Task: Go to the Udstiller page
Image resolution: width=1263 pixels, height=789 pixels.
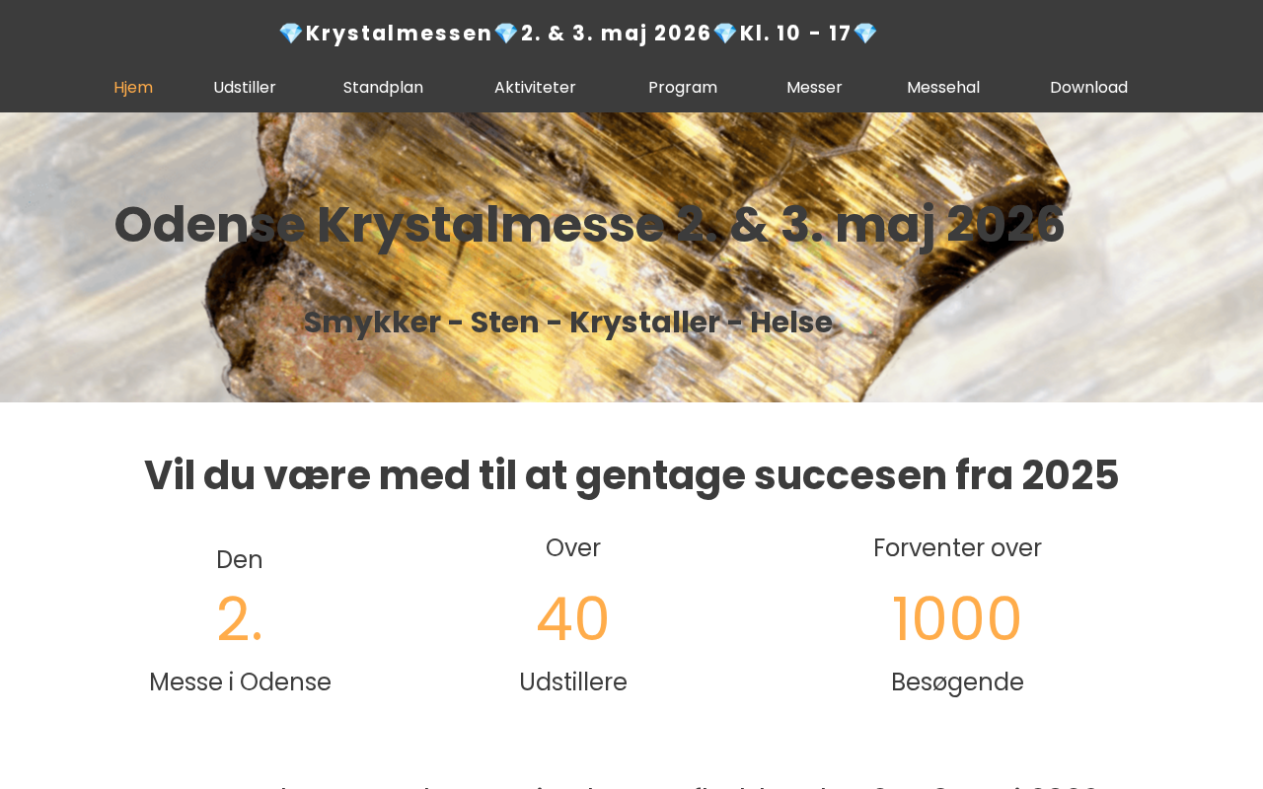Action: 245,88
